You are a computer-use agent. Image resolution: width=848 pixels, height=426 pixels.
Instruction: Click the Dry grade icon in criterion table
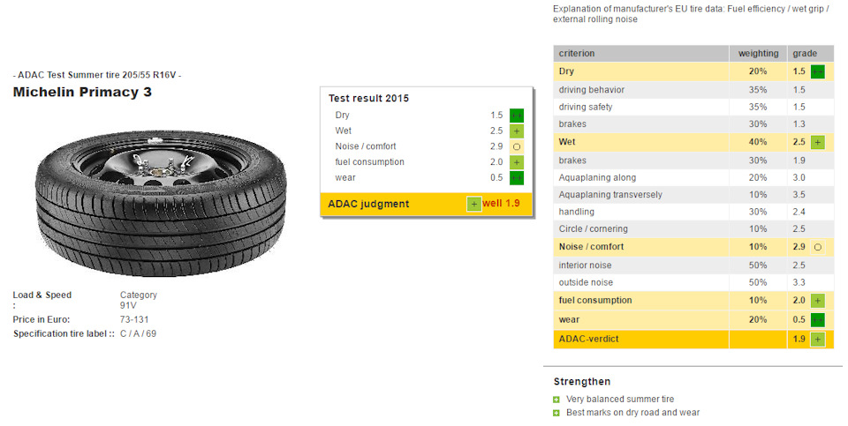click(x=818, y=71)
